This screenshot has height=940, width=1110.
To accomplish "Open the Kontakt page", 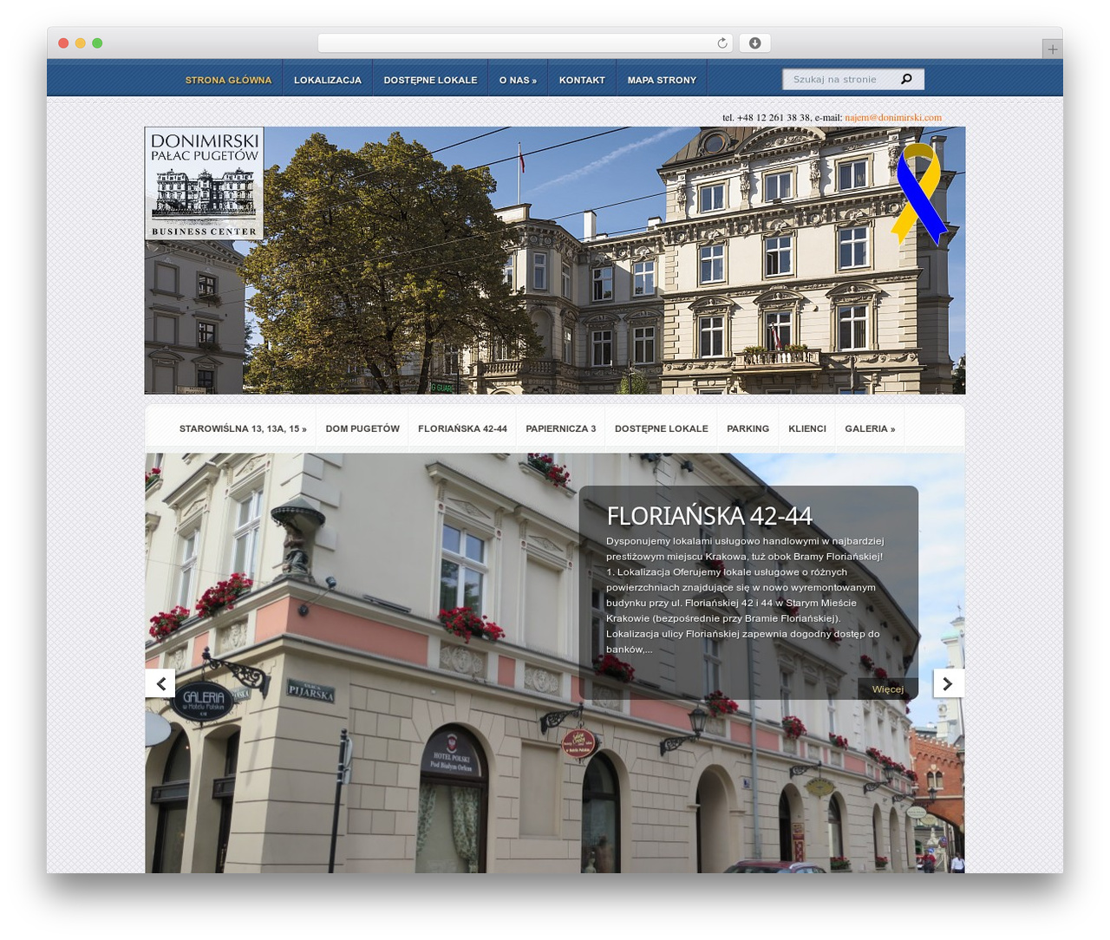I will [582, 80].
